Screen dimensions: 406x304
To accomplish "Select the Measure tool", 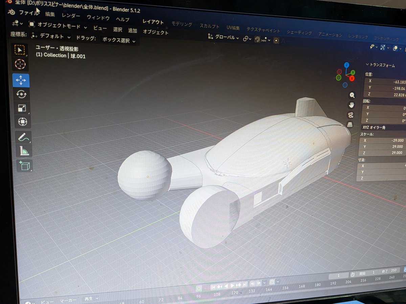I will coord(23,151).
